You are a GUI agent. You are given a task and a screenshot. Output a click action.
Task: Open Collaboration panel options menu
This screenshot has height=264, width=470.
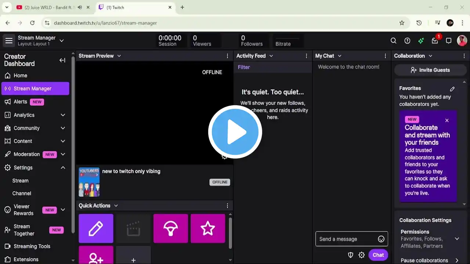[464, 56]
